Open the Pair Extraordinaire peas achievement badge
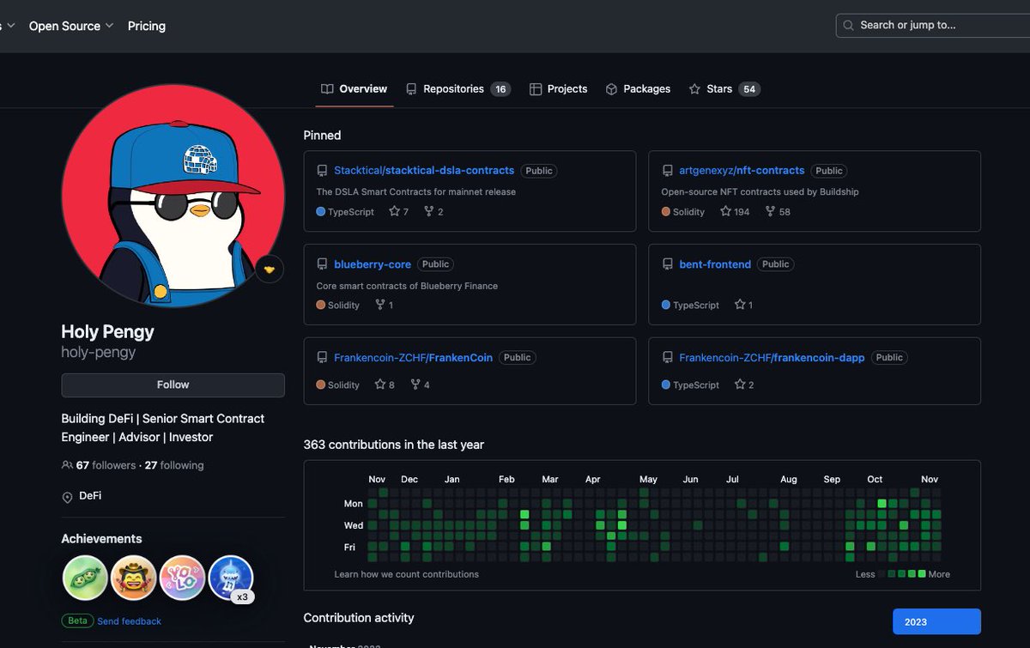This screenshot has width=1030, height=648. [85, 578]
